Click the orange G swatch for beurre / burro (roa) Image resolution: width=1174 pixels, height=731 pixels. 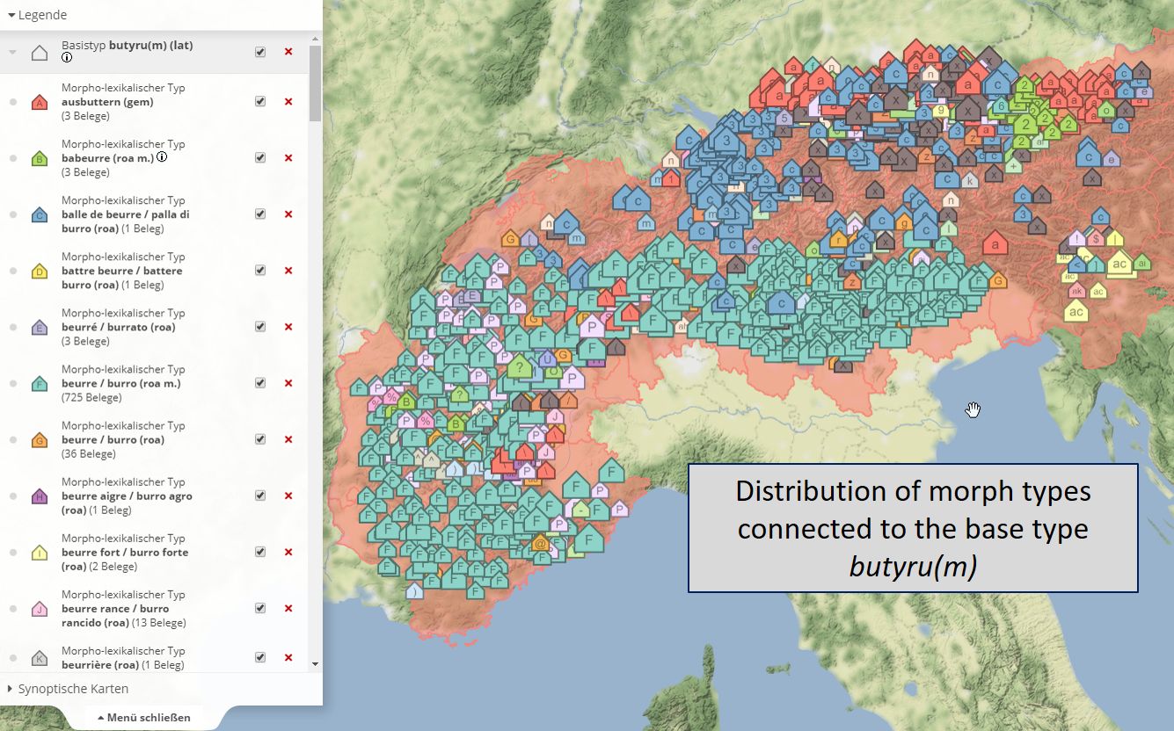click(x=39, y=440)
